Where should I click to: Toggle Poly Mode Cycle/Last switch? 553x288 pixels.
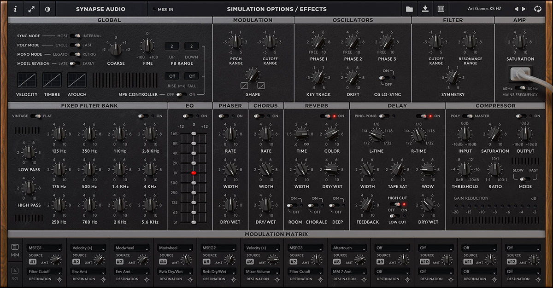[75, 45]
